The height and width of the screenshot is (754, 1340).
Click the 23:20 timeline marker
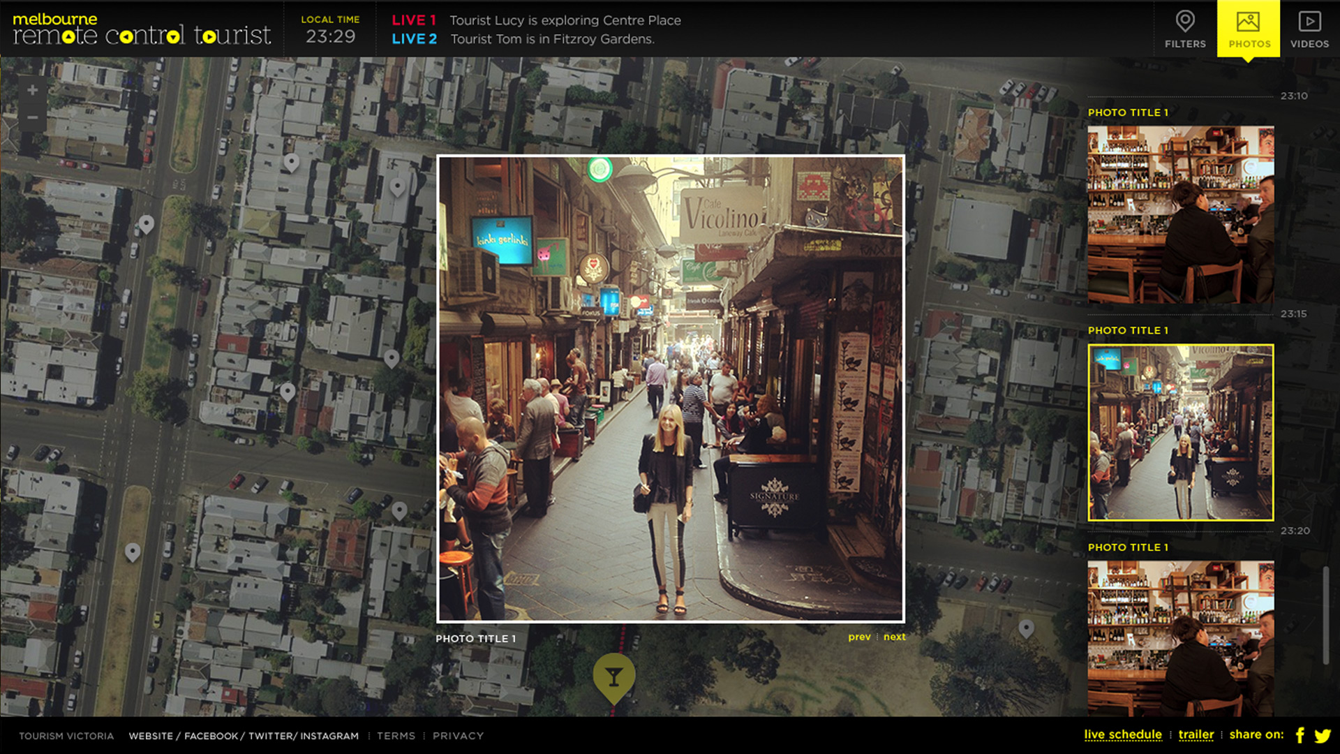coord(1295,531)
